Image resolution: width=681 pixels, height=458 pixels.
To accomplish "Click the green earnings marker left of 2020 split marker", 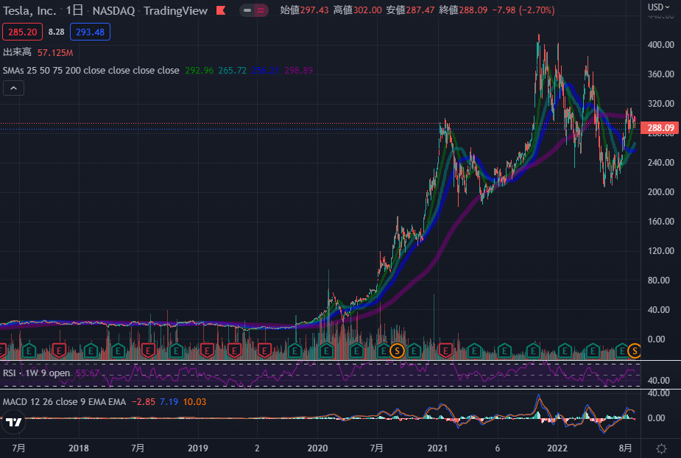I will 384,350.
